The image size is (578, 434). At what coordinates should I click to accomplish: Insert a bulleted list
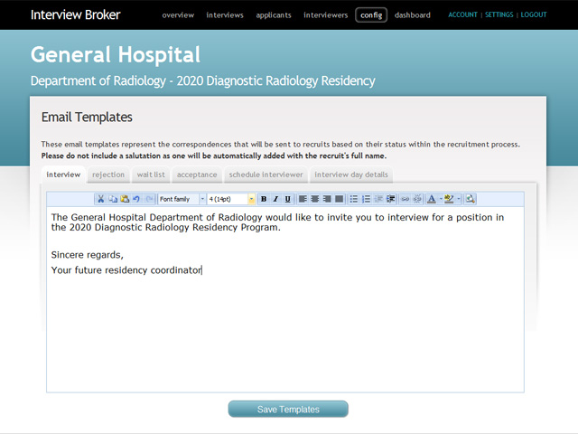pos(354,199)
